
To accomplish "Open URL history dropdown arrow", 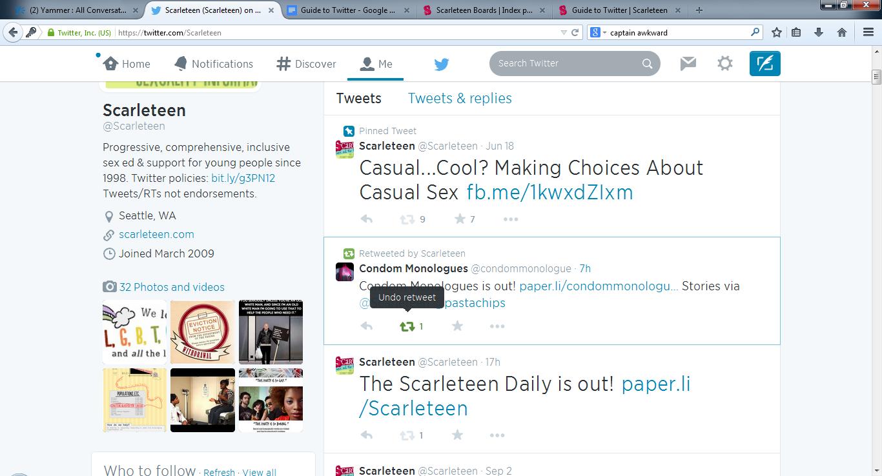I will coord(564,32).
